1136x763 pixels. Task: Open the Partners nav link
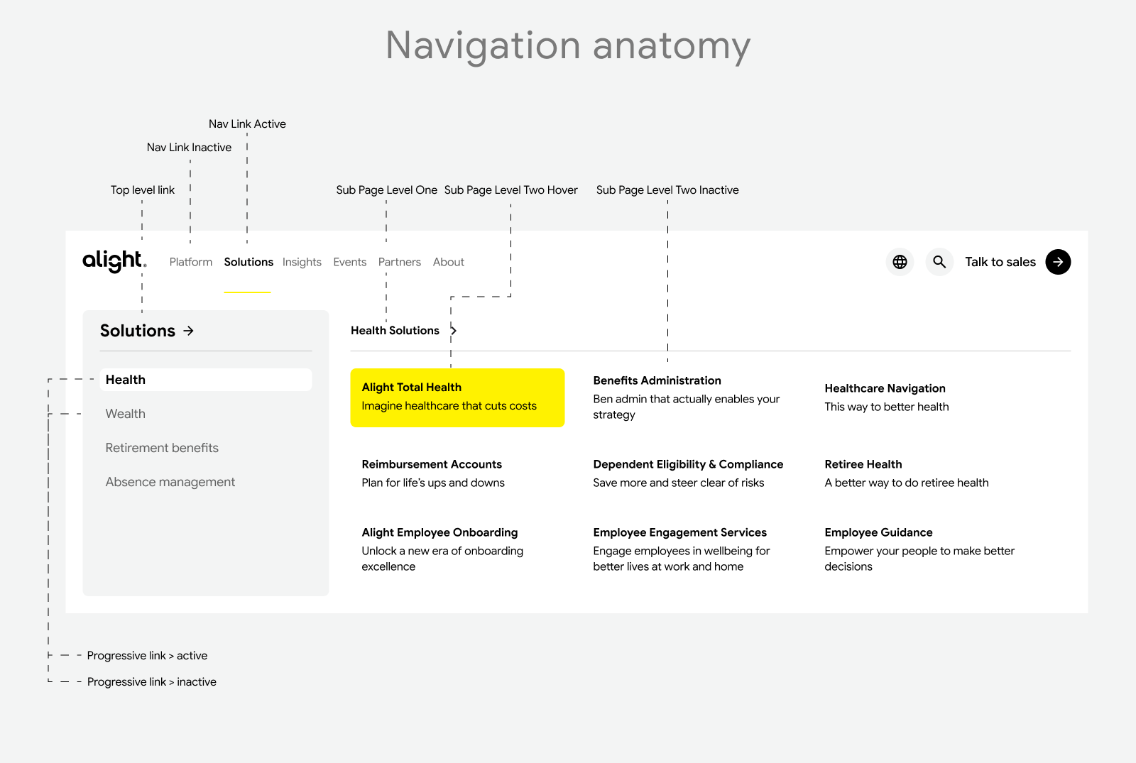coord(400,262)
